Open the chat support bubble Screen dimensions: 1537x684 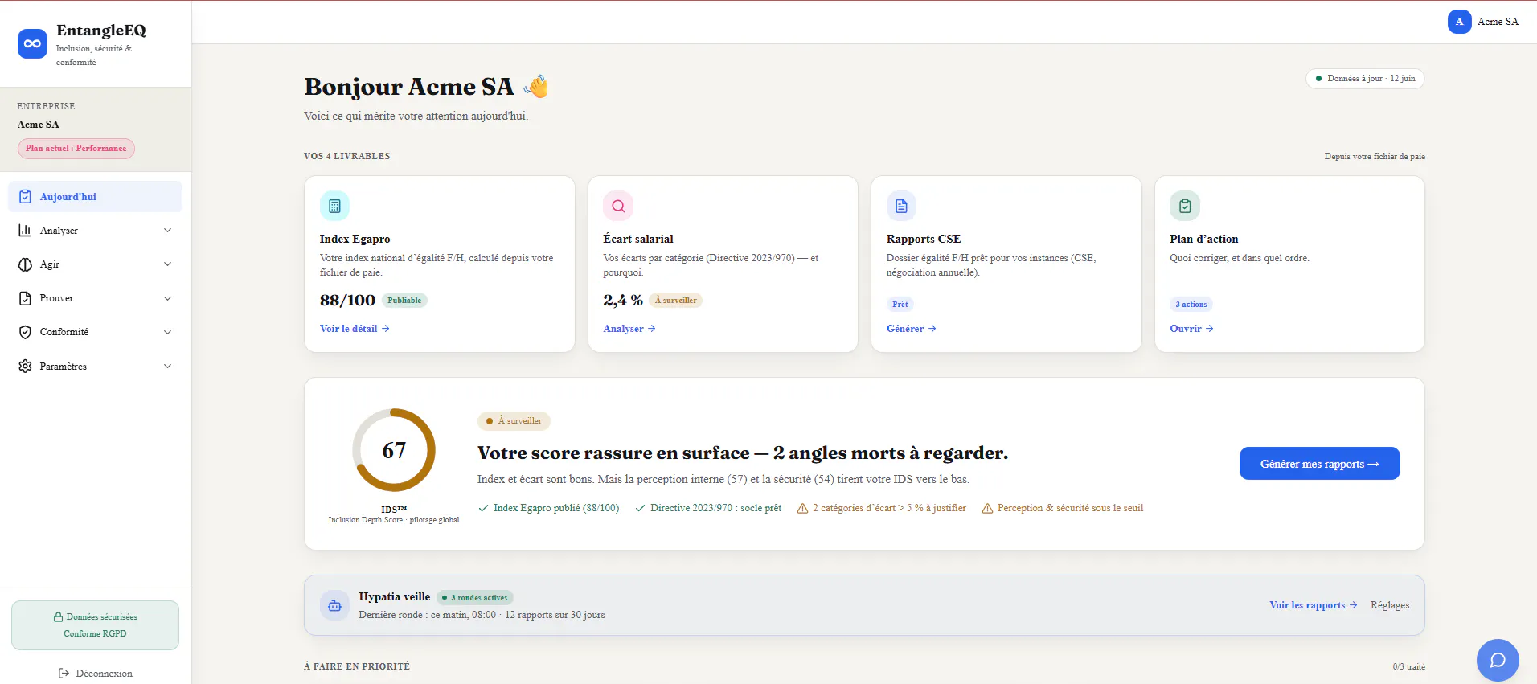(x=1498, y=660)
